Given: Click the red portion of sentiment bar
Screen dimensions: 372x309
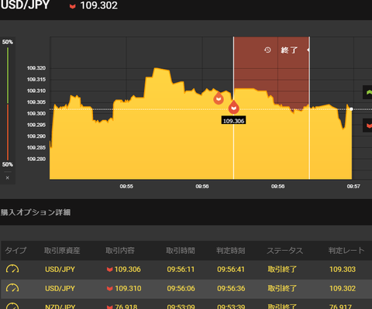Looking at the screenshot, I should [x=8, y=132].
